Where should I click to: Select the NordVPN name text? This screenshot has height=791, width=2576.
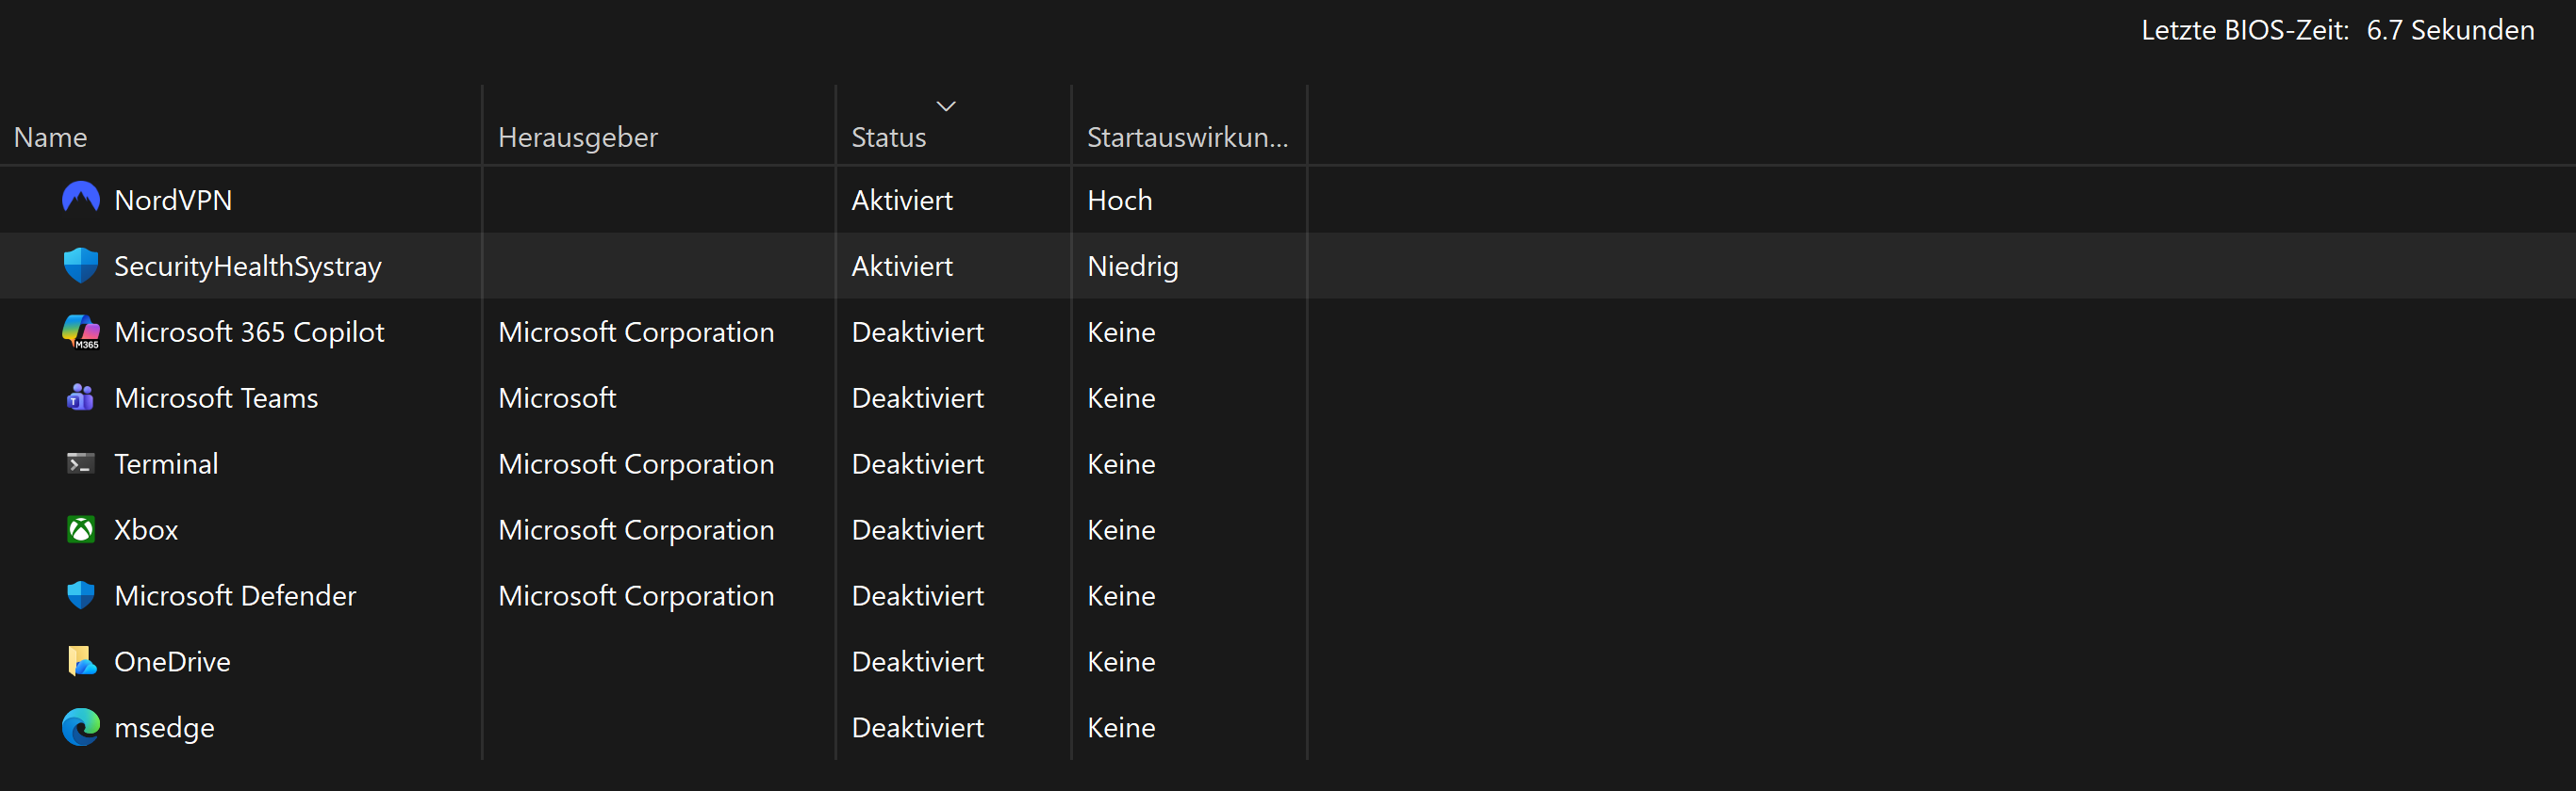173,200
